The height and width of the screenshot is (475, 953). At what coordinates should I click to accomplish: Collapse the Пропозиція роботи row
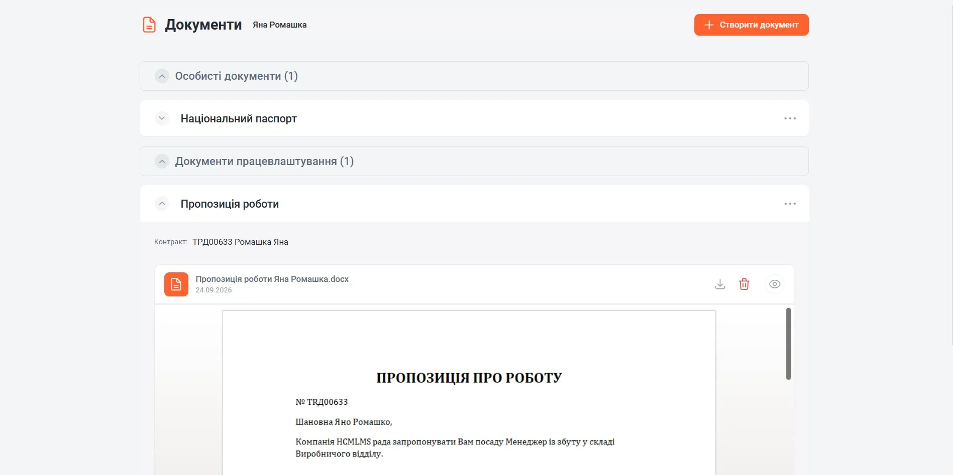tap(162, 204)
